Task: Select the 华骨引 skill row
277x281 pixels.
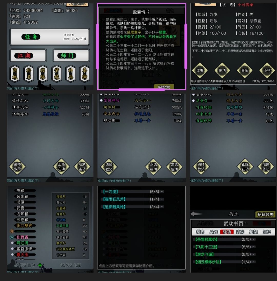Action: (233, 101)
